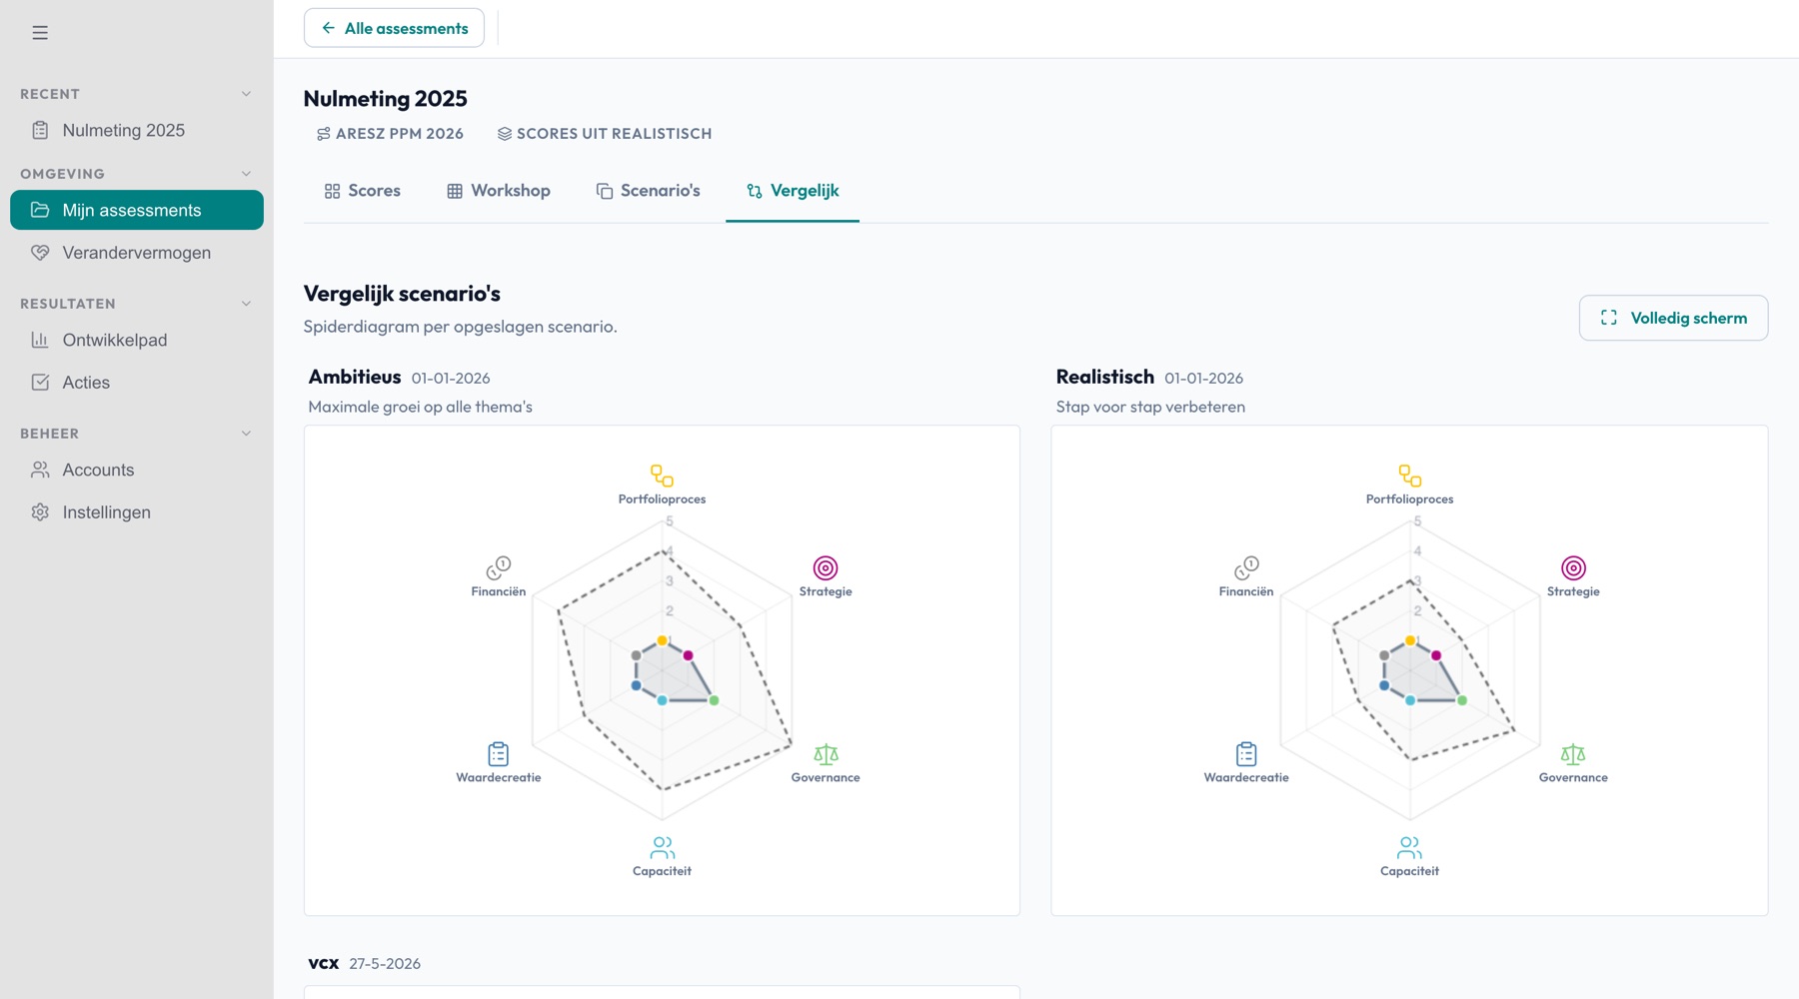Click the Financiën coins icon in Realistisch chart
Image resolution: width=1799 pixels, height=999 pixels.
pyautogui.click(x=1246, y=568)
